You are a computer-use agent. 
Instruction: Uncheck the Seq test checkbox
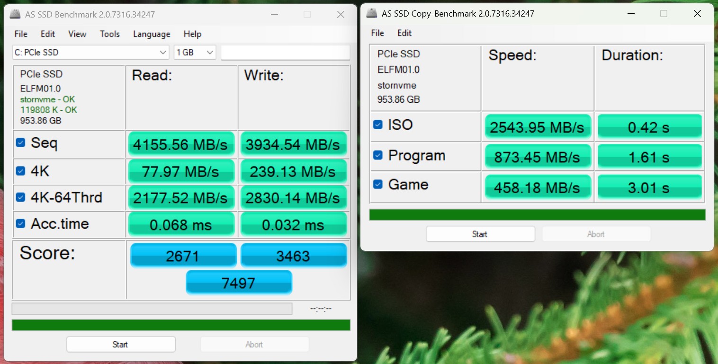[20, 142]
